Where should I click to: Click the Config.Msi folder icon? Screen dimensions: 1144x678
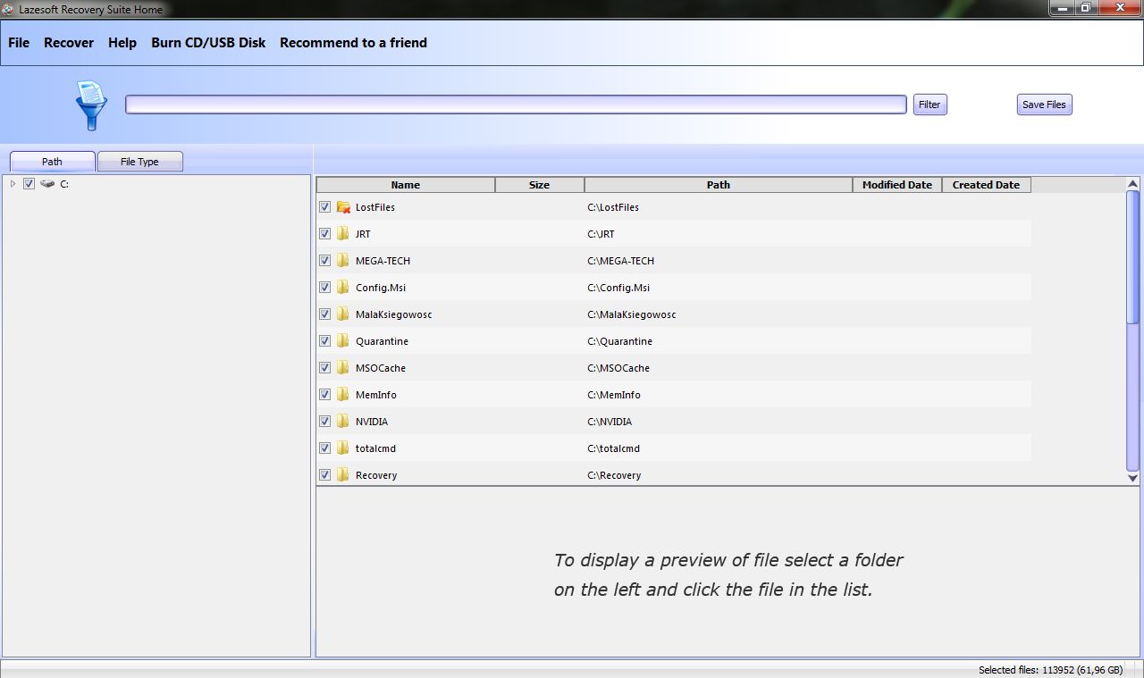point(343,288)
